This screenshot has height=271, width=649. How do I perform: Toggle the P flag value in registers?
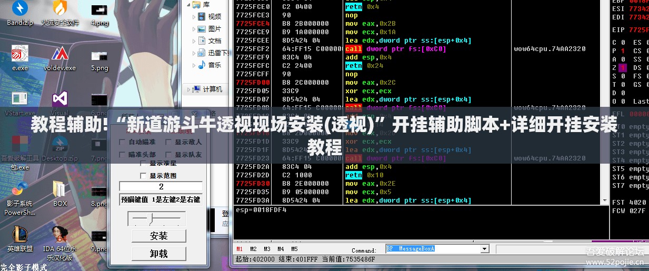(623, 51)
